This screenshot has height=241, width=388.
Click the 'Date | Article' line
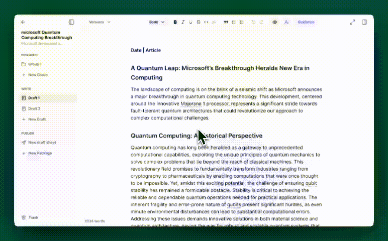(x=146, y=50)
